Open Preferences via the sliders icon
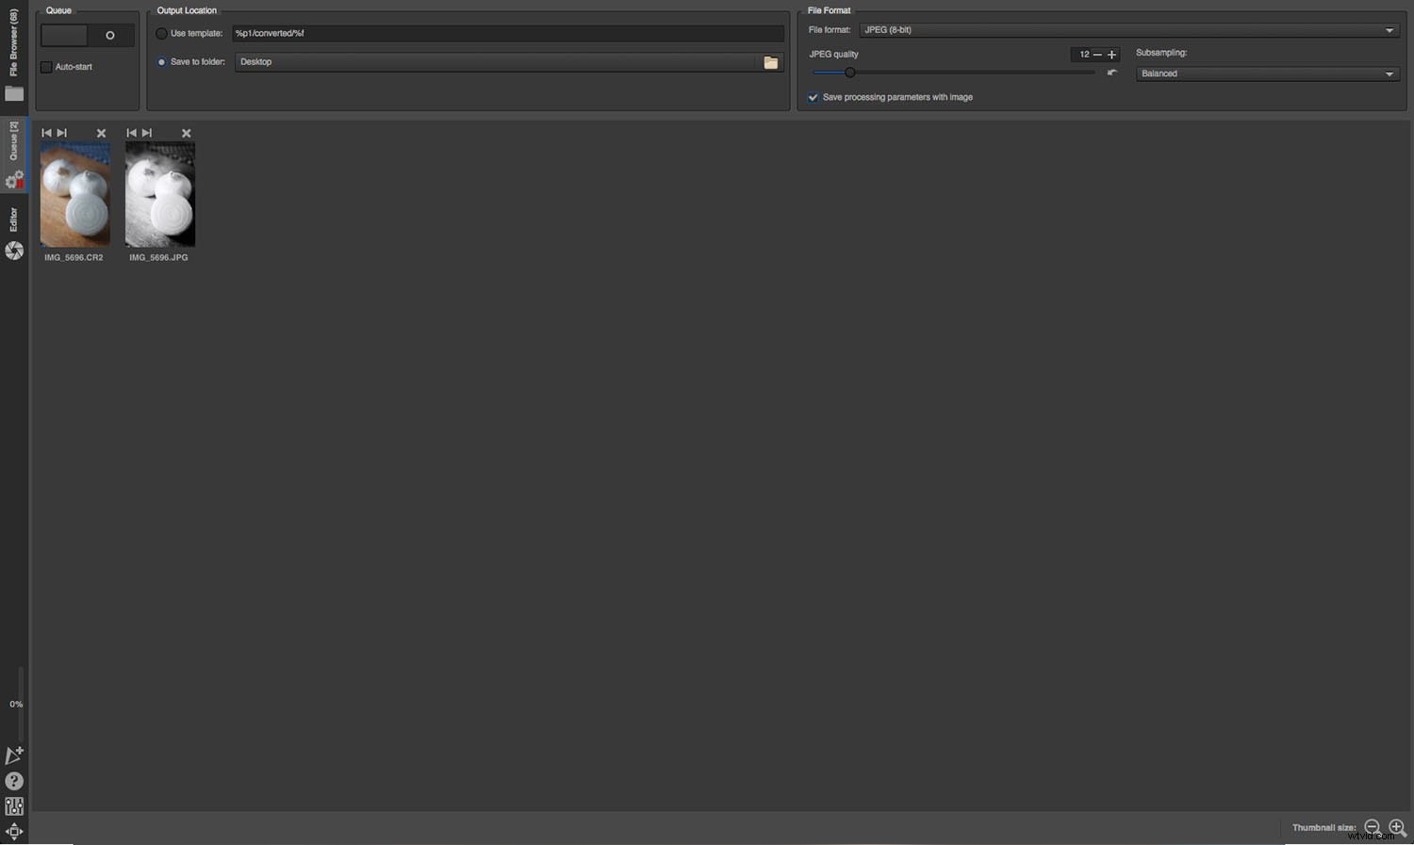Image resolution: width=1414 pixels, height=845 pixels. (14, 806)
